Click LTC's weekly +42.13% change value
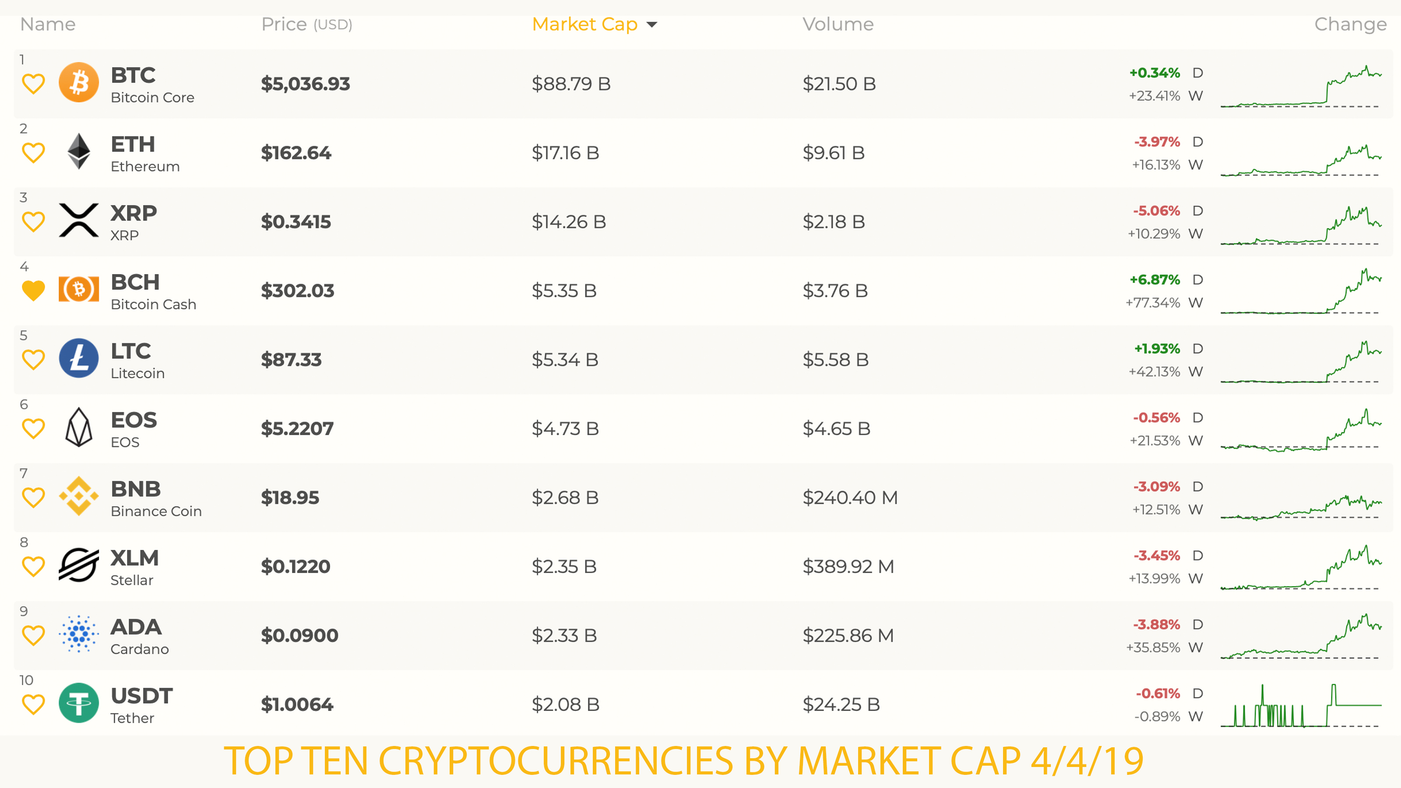Viewport: 1401px width, 788px height. [1156, 372]
